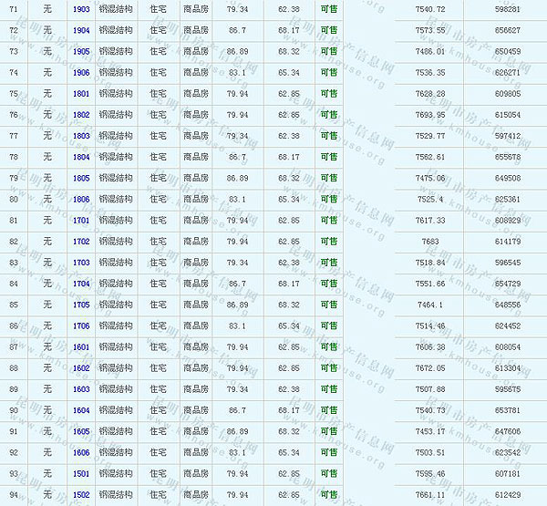Open room 1701 link
The height and width of the screenshot is (506, 547).
point(81,220)
